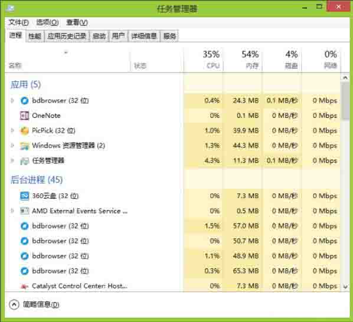The height and width of the screenshot is (322, 353).
Task: Click the scrollbar up arrow
Action: pos(345,78)
